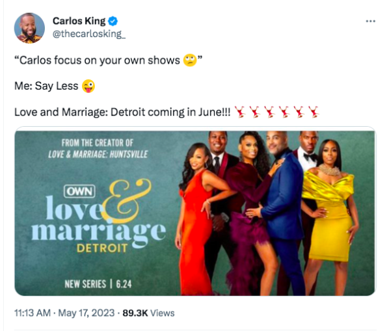387x331 pixels.
Task: Click the 11:13 AM timestamp link
Action: pos(33,313)
